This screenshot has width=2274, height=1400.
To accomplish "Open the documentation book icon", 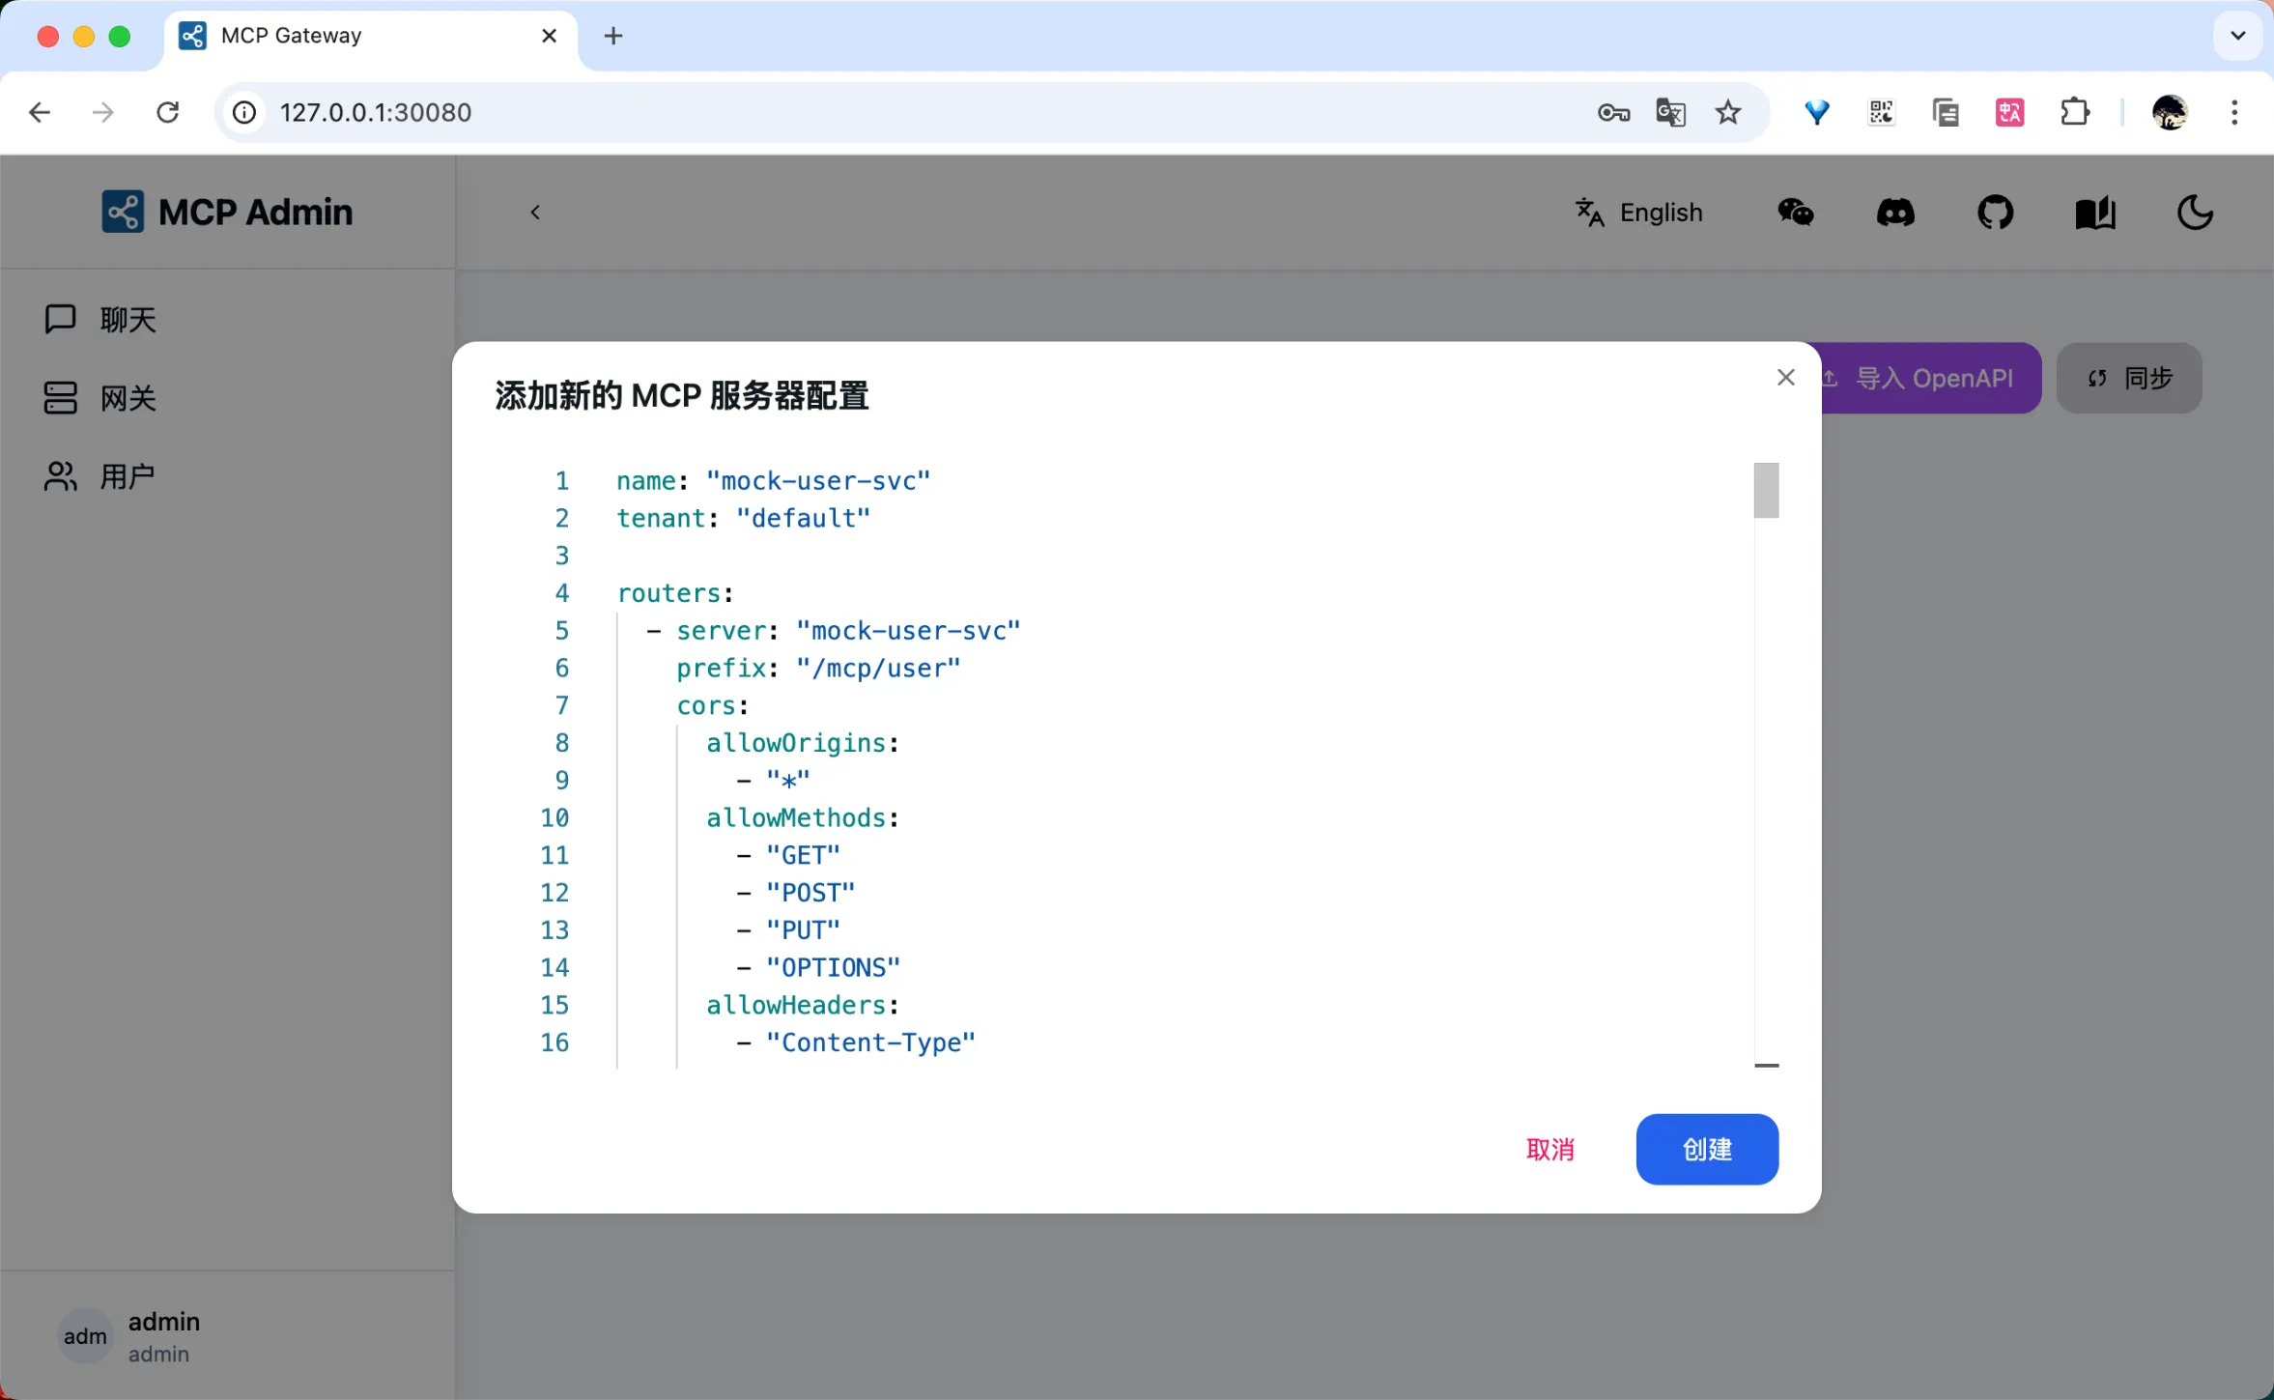I will coord(2094,213).
